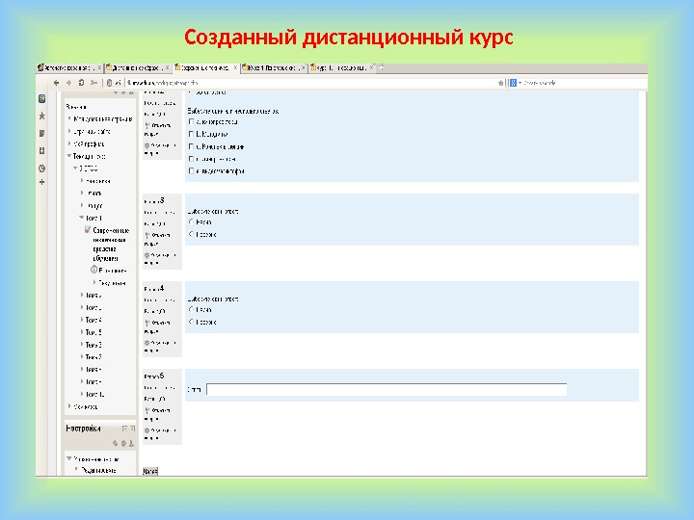Open the Bookmarks star panel in sidebar
This screenshot has width=694, height=520.
click(42, 116)
